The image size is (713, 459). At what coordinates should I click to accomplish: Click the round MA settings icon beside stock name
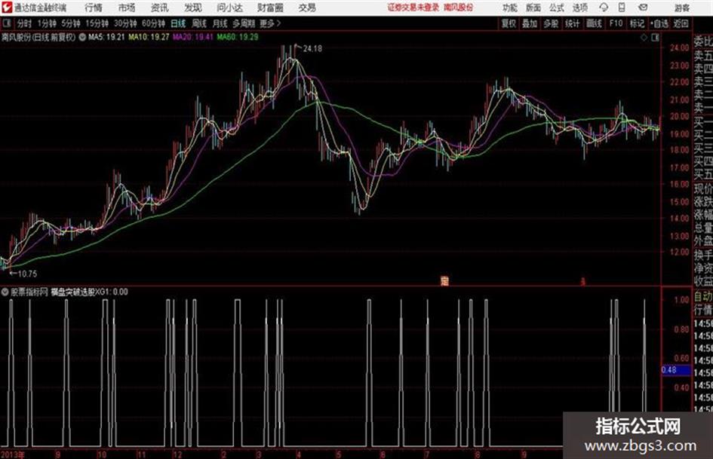point(82,38)
